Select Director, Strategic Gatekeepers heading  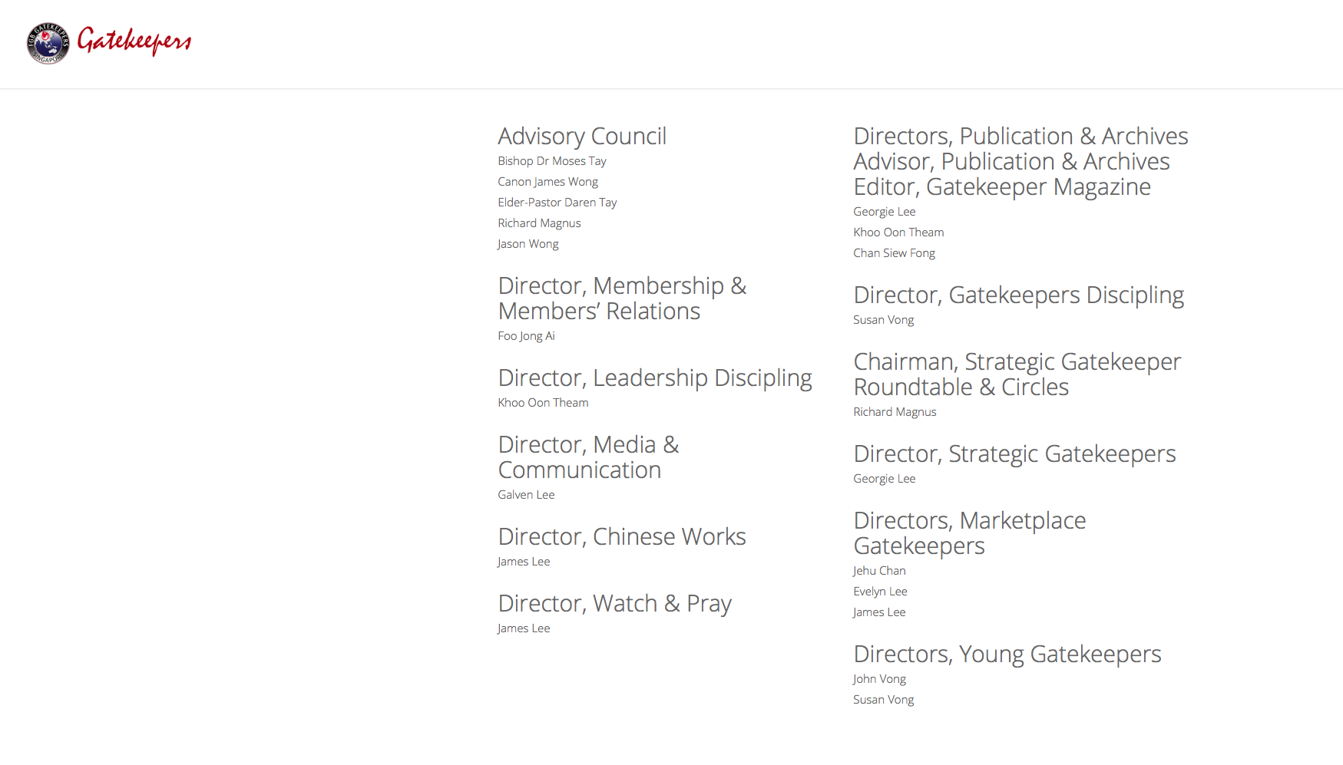(1014, 454)
